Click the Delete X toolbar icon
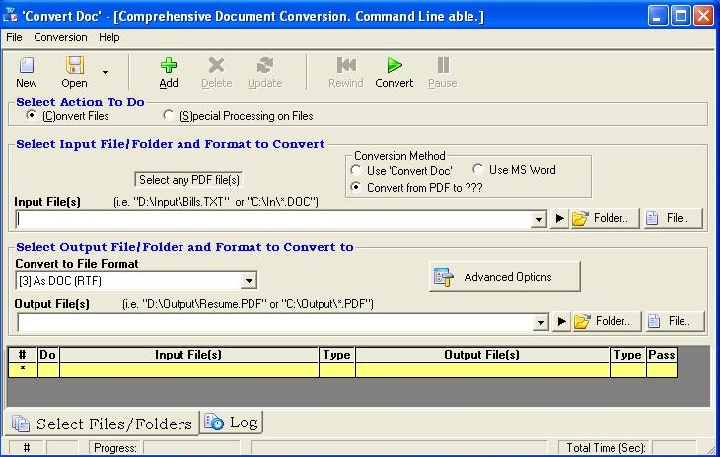 click(x=216, y=66)
